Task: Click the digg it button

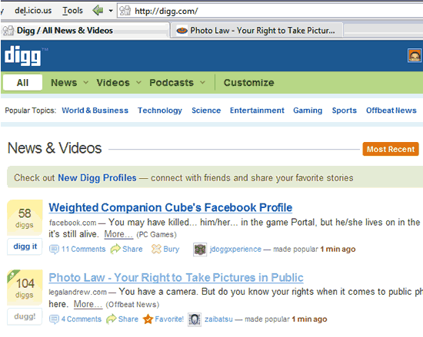Action: (25, 246)
